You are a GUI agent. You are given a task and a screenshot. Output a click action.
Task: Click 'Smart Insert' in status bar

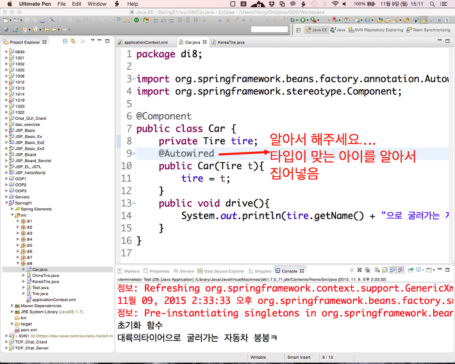click(x=299, y=358)
